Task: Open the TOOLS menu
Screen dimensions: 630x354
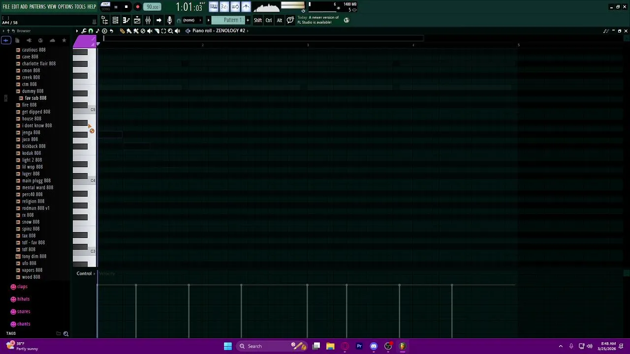Action: click(x=80, y=6)
